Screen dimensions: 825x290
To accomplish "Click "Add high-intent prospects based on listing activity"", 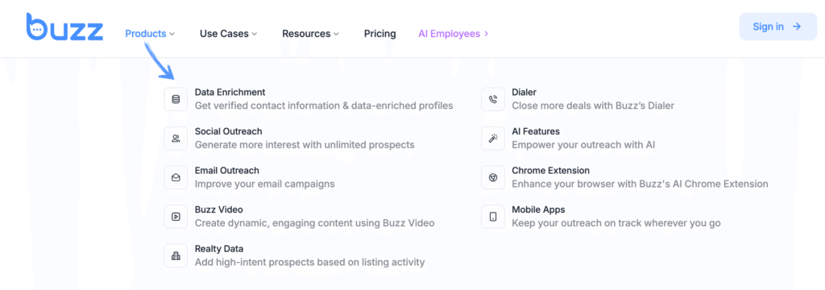I will (310, 262).
